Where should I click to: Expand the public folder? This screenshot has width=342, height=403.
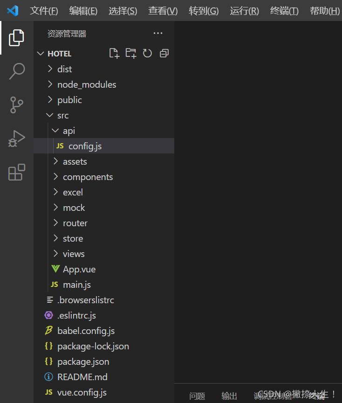50,100
